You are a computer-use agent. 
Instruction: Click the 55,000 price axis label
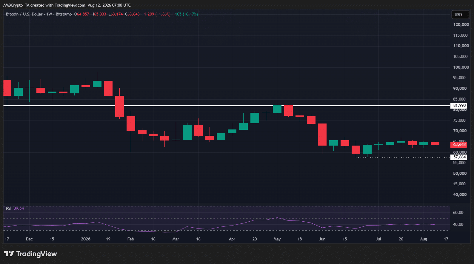pos(459,163)
